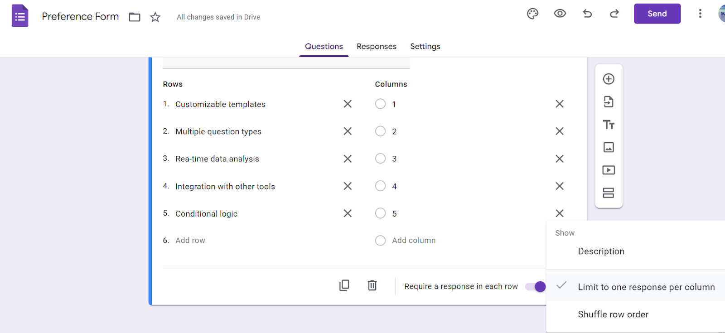Star the Preference Form
The image size is (725, 333).
tap(155, 17)
